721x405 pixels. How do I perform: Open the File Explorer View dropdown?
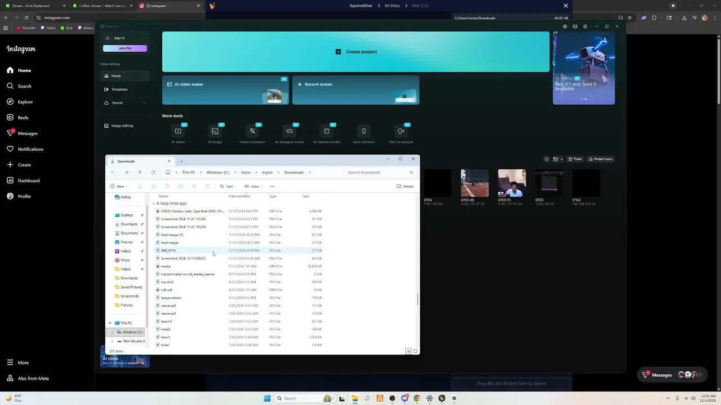[x=253, y=186]
